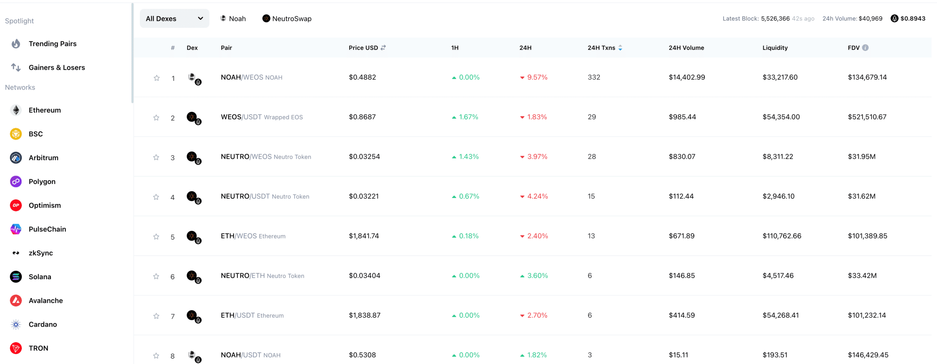The image size is (937, 364).
Task: Click the BSC network icon
Action: [16, 134]
